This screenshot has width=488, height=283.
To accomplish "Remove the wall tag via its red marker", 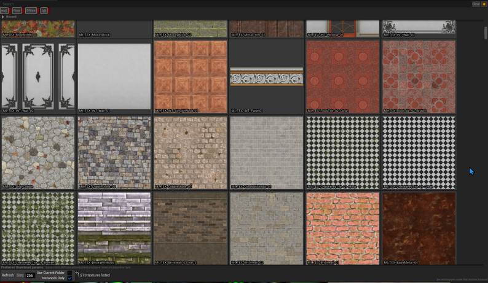I will click(x=10, y=11).
